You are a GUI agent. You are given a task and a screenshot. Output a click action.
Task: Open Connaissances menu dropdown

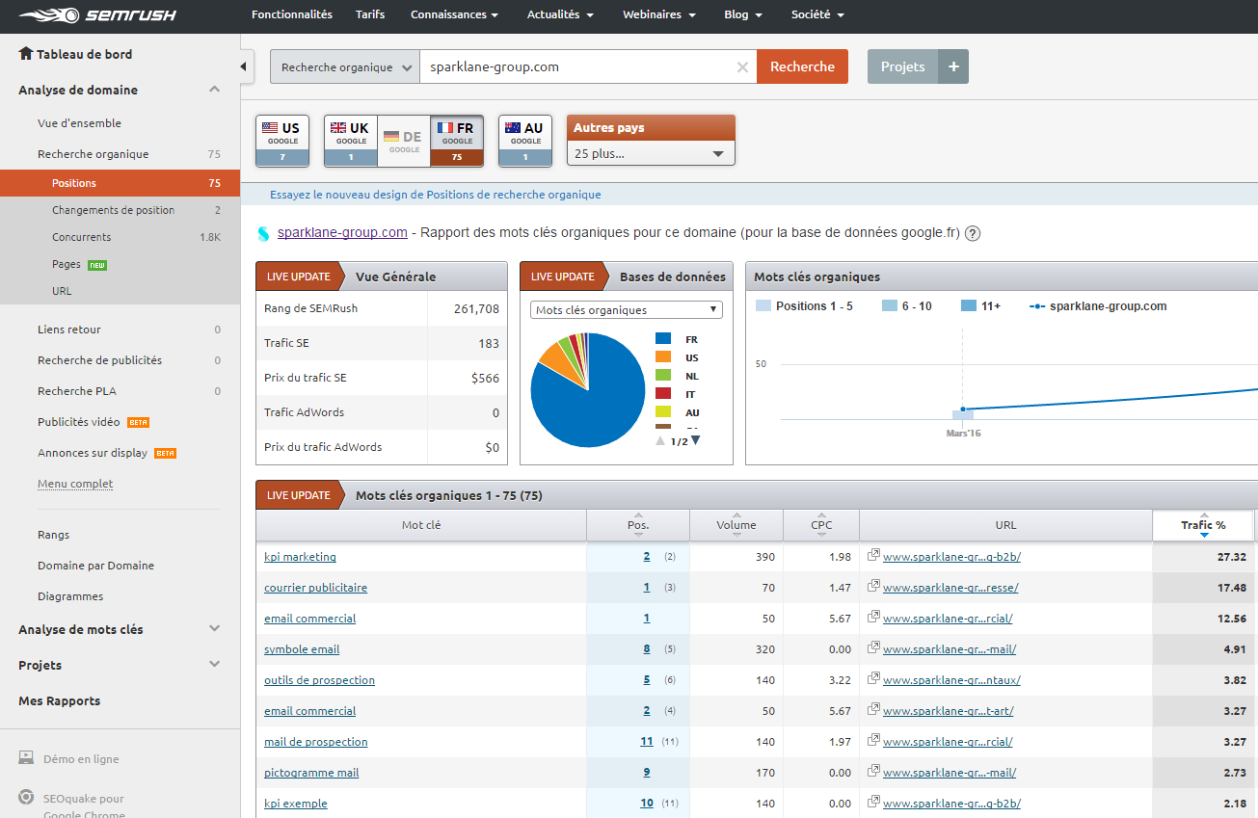tap(454, 14)
